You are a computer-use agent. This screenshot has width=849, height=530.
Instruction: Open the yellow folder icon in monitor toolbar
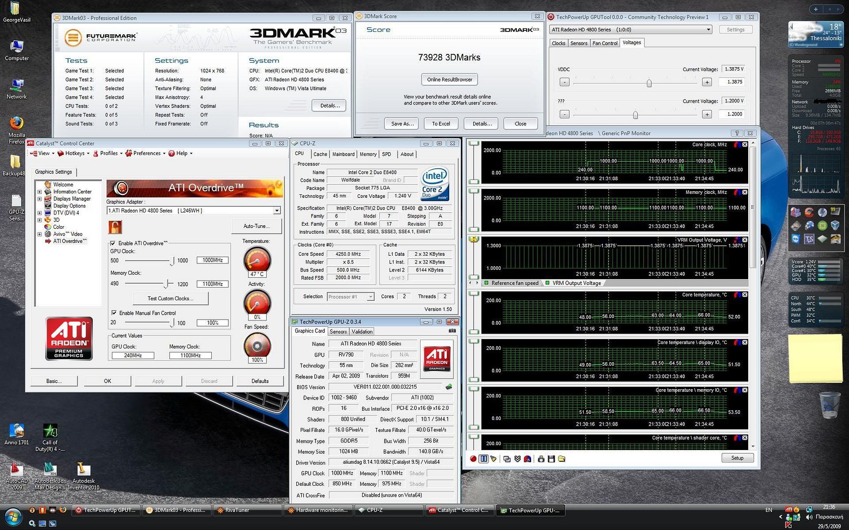(x=562, y=459)
